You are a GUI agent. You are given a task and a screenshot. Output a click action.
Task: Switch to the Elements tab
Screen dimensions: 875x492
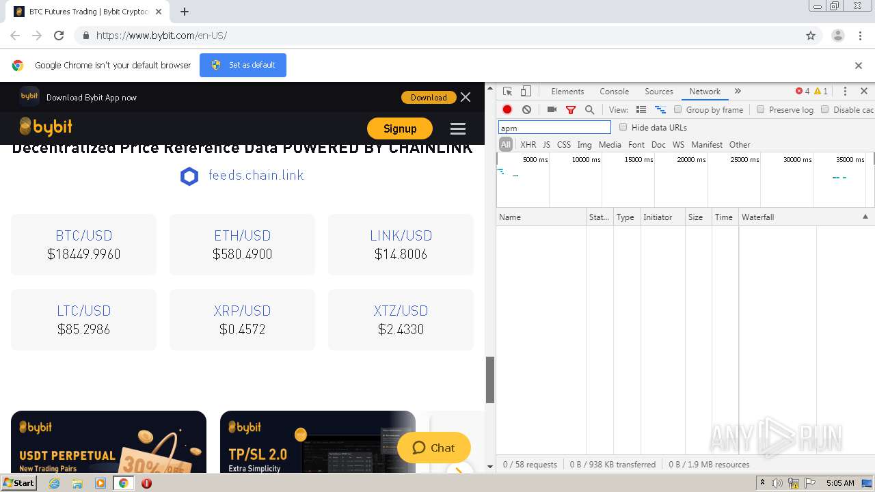click(567, 92)
